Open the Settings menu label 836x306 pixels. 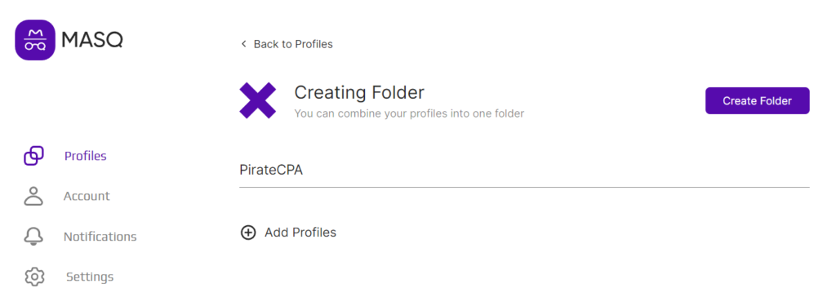pyautogui.click(x=90, y=277)
